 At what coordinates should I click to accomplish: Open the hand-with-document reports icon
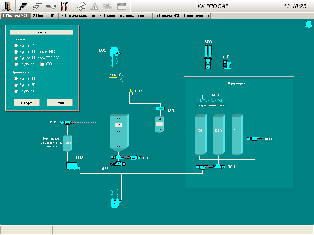point(81,6)
